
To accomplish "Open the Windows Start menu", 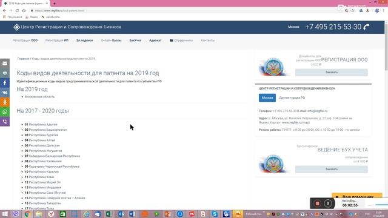I will [5, 214].
